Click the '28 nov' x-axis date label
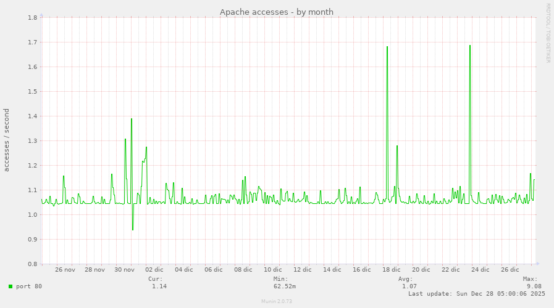This screenshot has width=554, height=308. click(94, 270)
